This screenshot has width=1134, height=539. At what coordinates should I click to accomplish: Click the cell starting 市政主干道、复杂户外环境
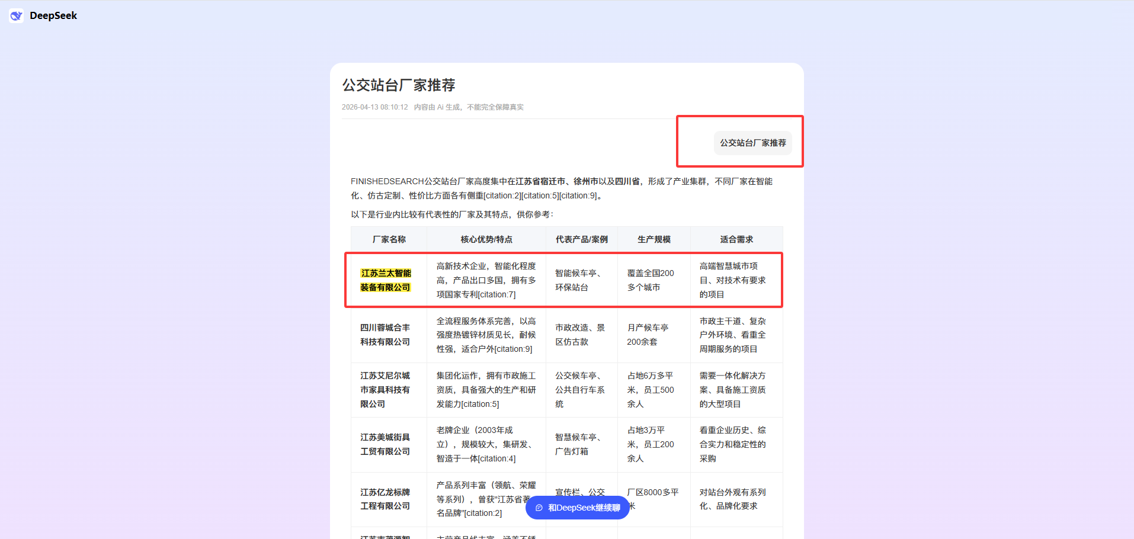pyautogui.click(x=736, y=335)
